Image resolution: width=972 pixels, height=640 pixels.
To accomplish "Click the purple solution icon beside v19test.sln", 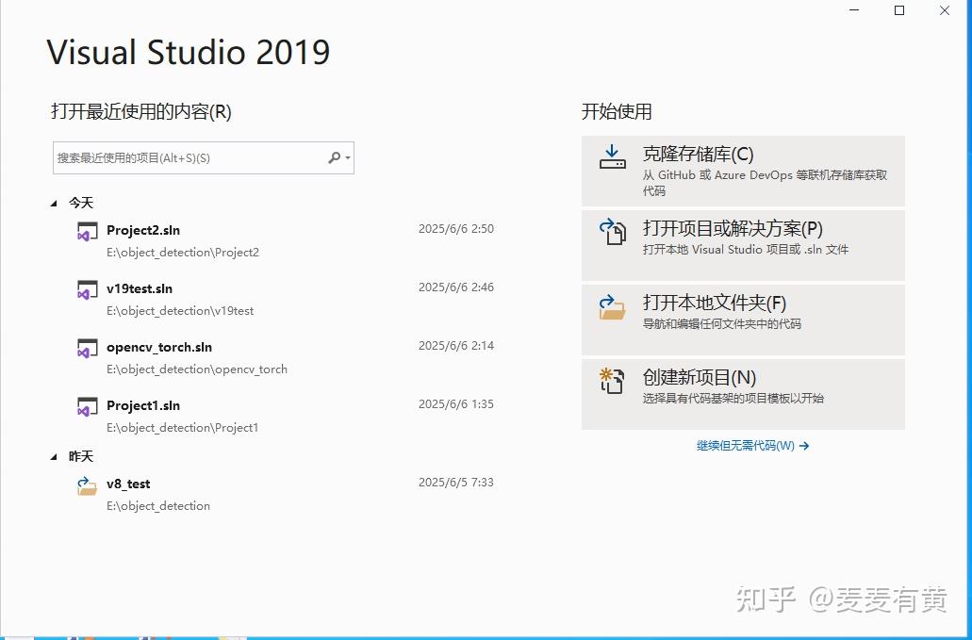I will tap(87, 288).
